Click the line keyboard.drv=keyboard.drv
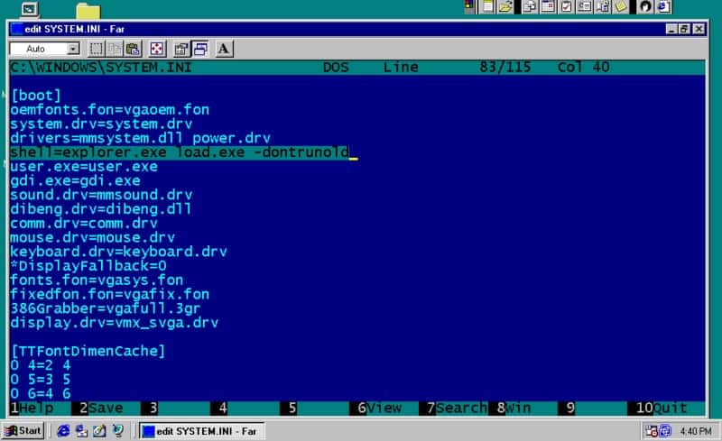This screenshot has height=441, width=722. (x=119, y=252)
